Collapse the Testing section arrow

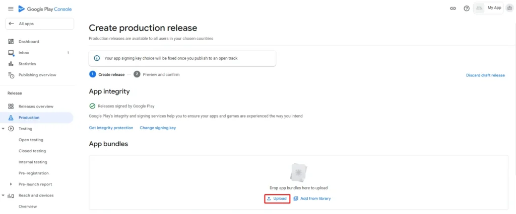point(4,129)
